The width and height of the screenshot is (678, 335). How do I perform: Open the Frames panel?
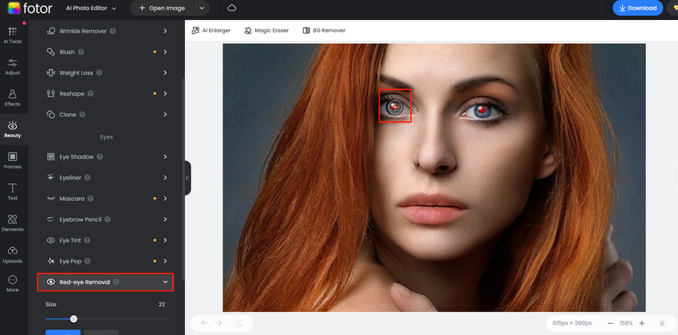coord(12,160)
